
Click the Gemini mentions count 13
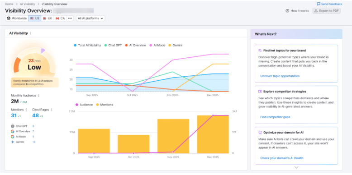click(33, 142)
